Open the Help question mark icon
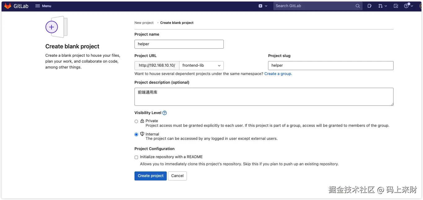Image resolution: width=423 pixels, height=200 pixels. tap(406, 6)
